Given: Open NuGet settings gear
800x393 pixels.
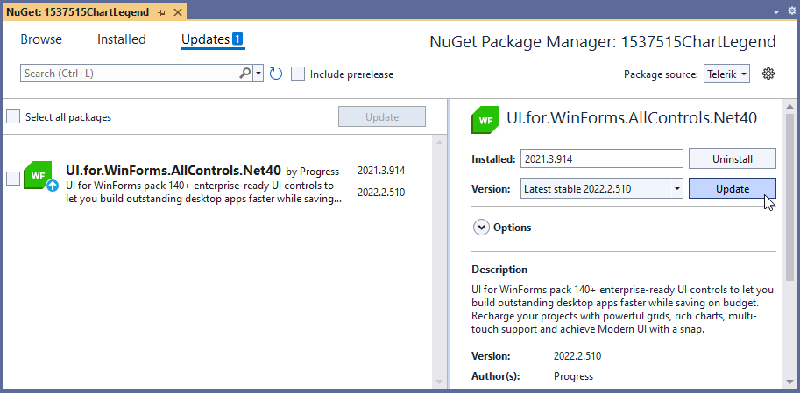Looking at the screenshot, I should click(x=768, y=74).
